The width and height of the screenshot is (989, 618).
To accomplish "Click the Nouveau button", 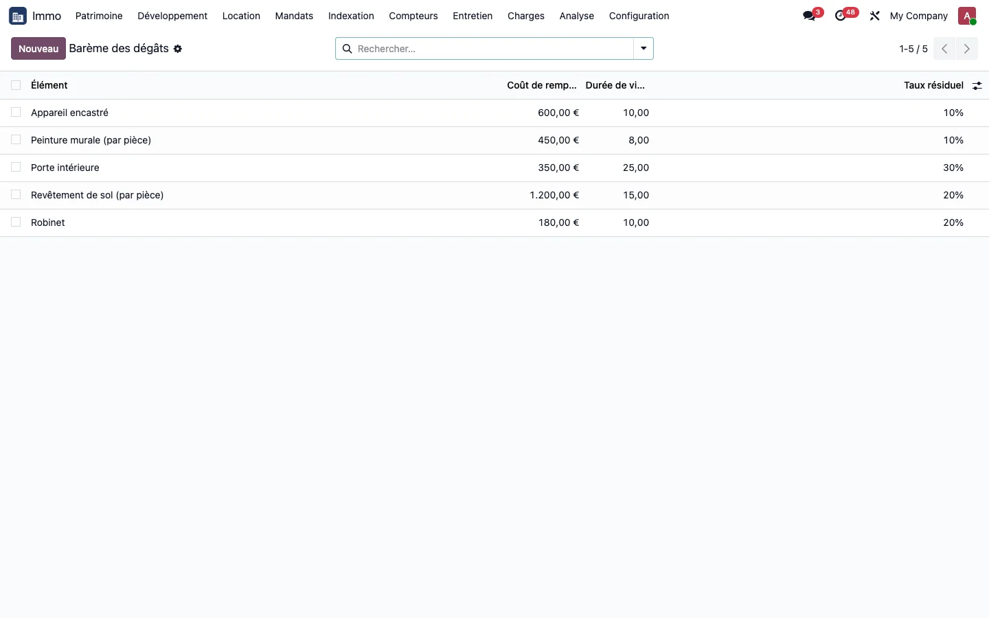I will pos(38,49).
